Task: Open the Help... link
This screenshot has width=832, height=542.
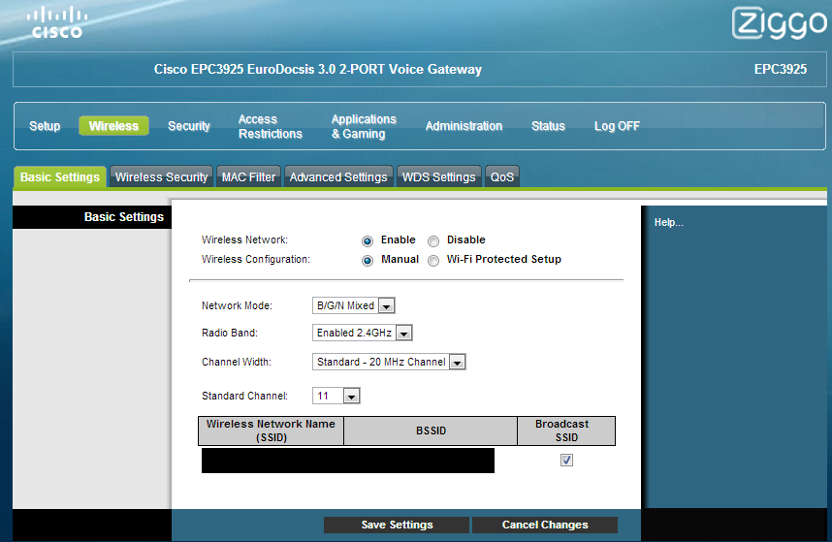Action: tap(668, 223)
